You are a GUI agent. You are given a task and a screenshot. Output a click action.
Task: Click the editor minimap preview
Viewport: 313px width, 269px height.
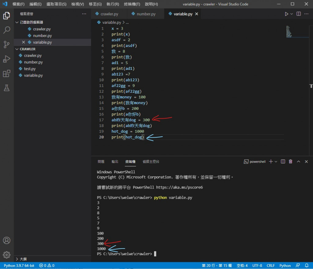[289, 31]
